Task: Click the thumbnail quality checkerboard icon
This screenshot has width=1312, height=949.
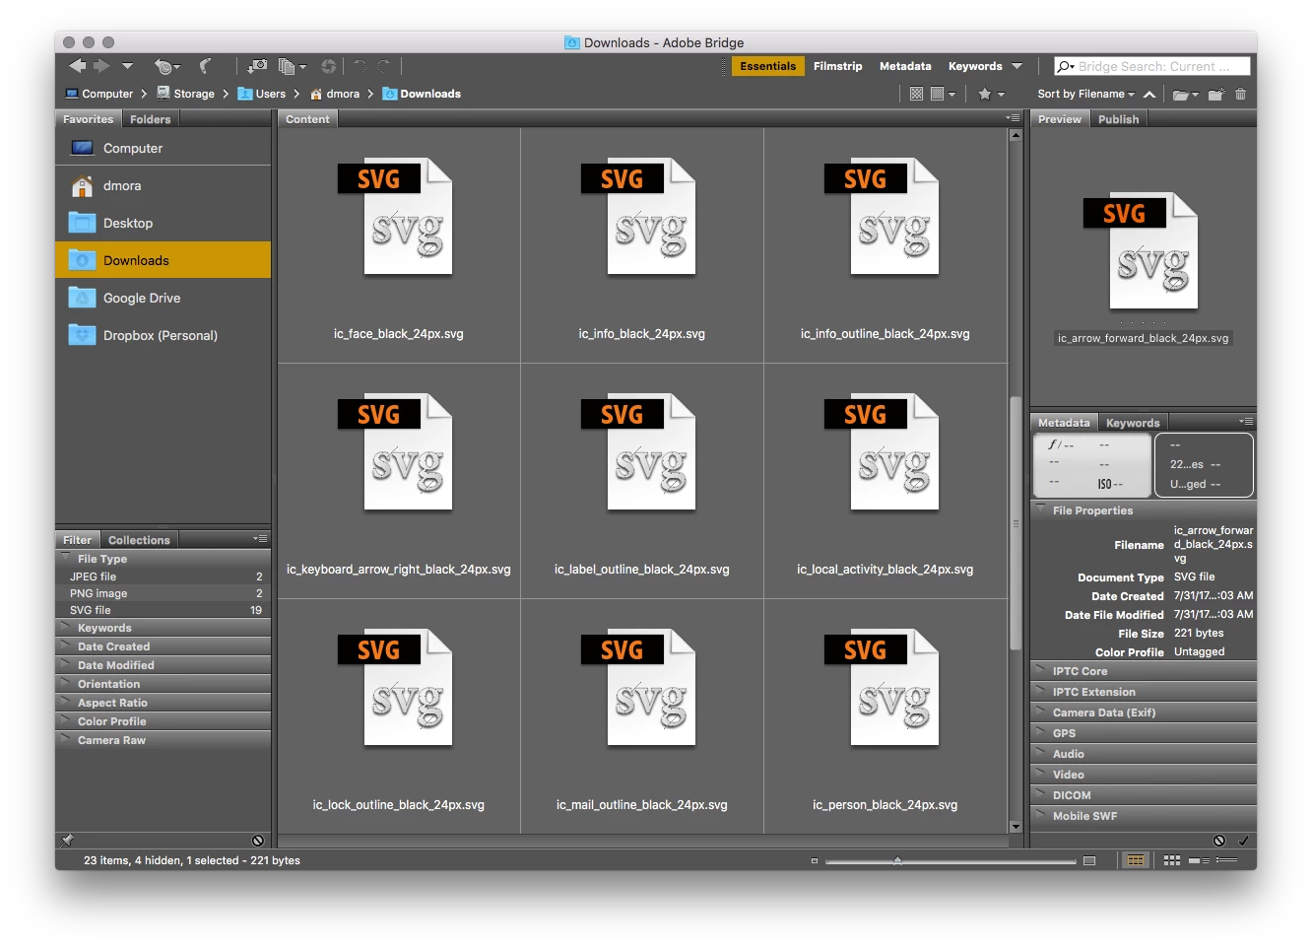Action: (916, 94)
